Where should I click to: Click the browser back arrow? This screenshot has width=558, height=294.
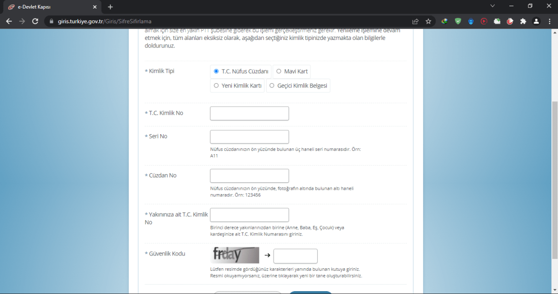pos(9,21)
